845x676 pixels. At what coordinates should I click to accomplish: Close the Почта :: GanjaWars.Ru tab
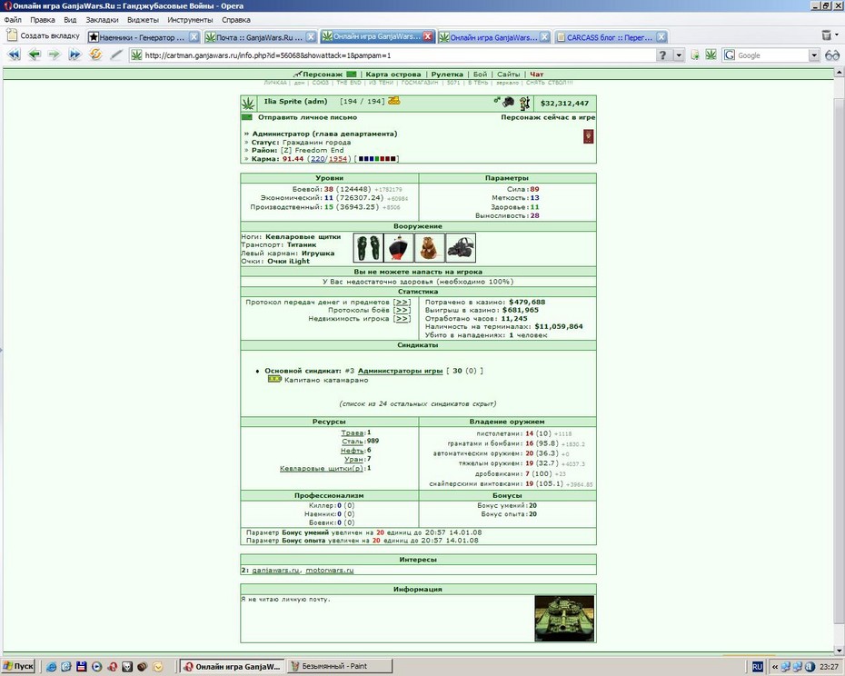pyautogui.click(x=311, y=37)
